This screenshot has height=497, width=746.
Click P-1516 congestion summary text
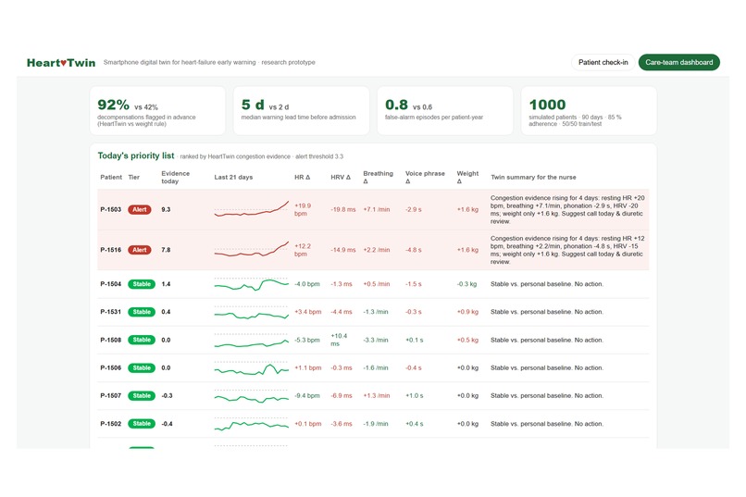(x=567, y=250)
